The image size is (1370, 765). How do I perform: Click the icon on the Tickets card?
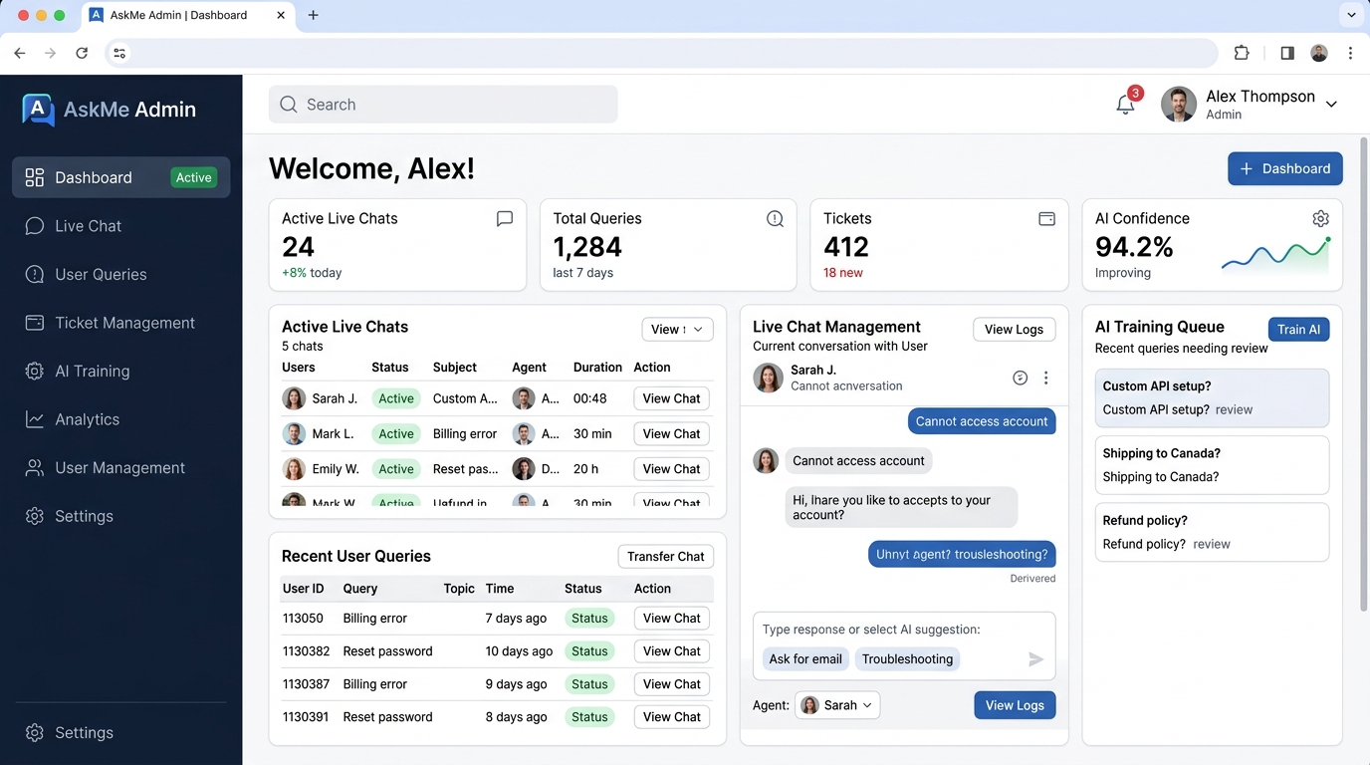tap(1046, 218)
